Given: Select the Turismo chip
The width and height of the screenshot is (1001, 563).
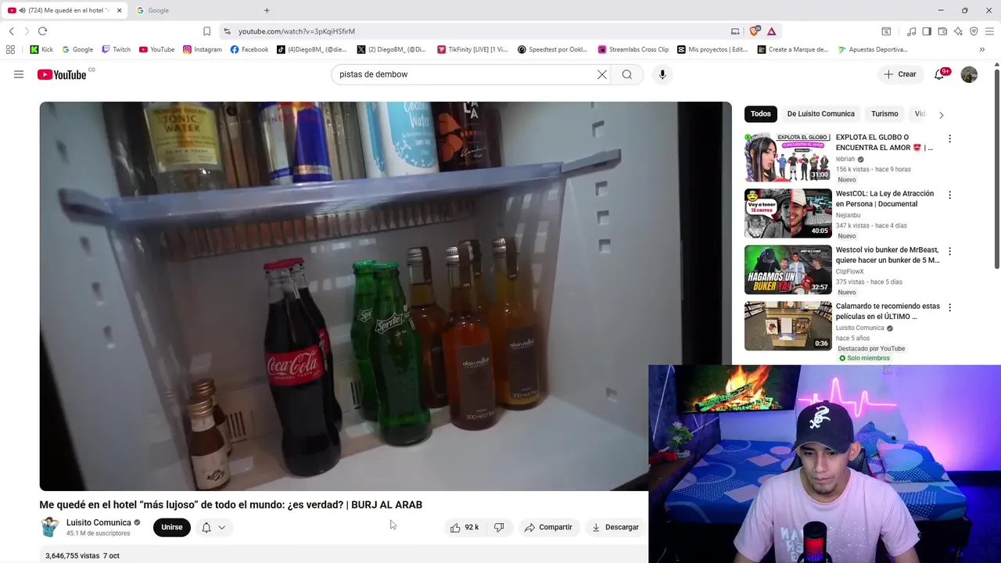Looking at the screenshot, I should click(884, 113).
